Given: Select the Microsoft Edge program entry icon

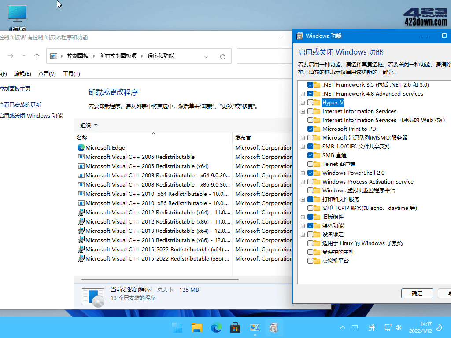Looking at the screenshot, I should (x=81, y=147).
